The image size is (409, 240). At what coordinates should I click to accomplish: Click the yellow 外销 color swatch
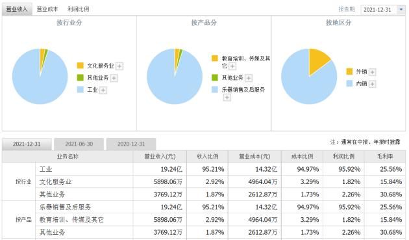coord(349,72)
